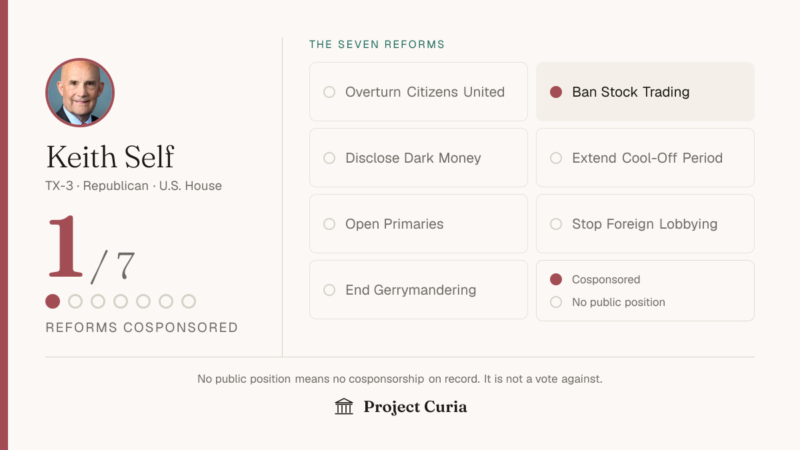The height and width of the screenshot is (450, 800).
Task: Open the Stop Foreign Lobbying reform card
Action: [x=645, y=224]
